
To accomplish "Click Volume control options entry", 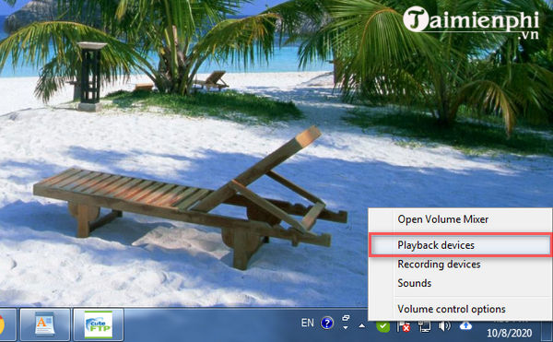I will (x=460, y=309).
